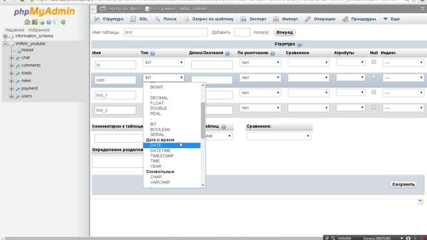Select DECIMAL in the type list

coord(172,98)
